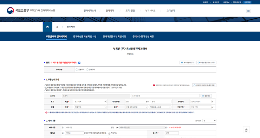Image resolution: width=260 pixels, height=138 pixels.
Task: Switch to 중개대상물 기본 확인 사항 tab
Action: tap(85, 37)
